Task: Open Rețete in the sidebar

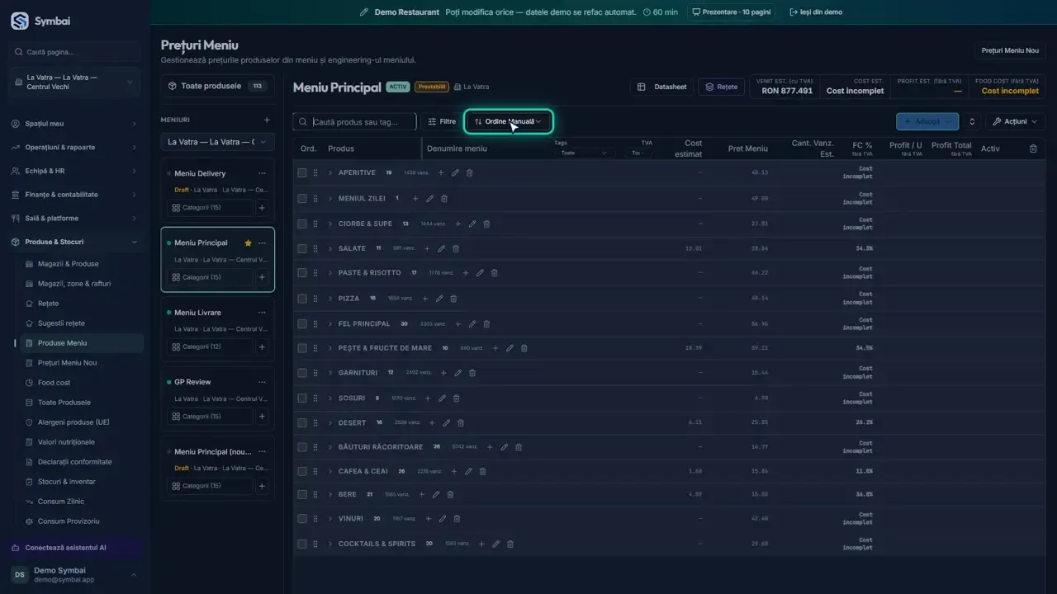Action: click(x=48, y=304)
